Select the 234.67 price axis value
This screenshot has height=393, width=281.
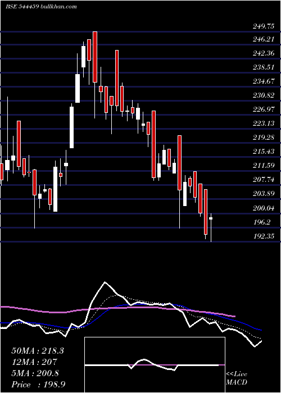(264, 81)
